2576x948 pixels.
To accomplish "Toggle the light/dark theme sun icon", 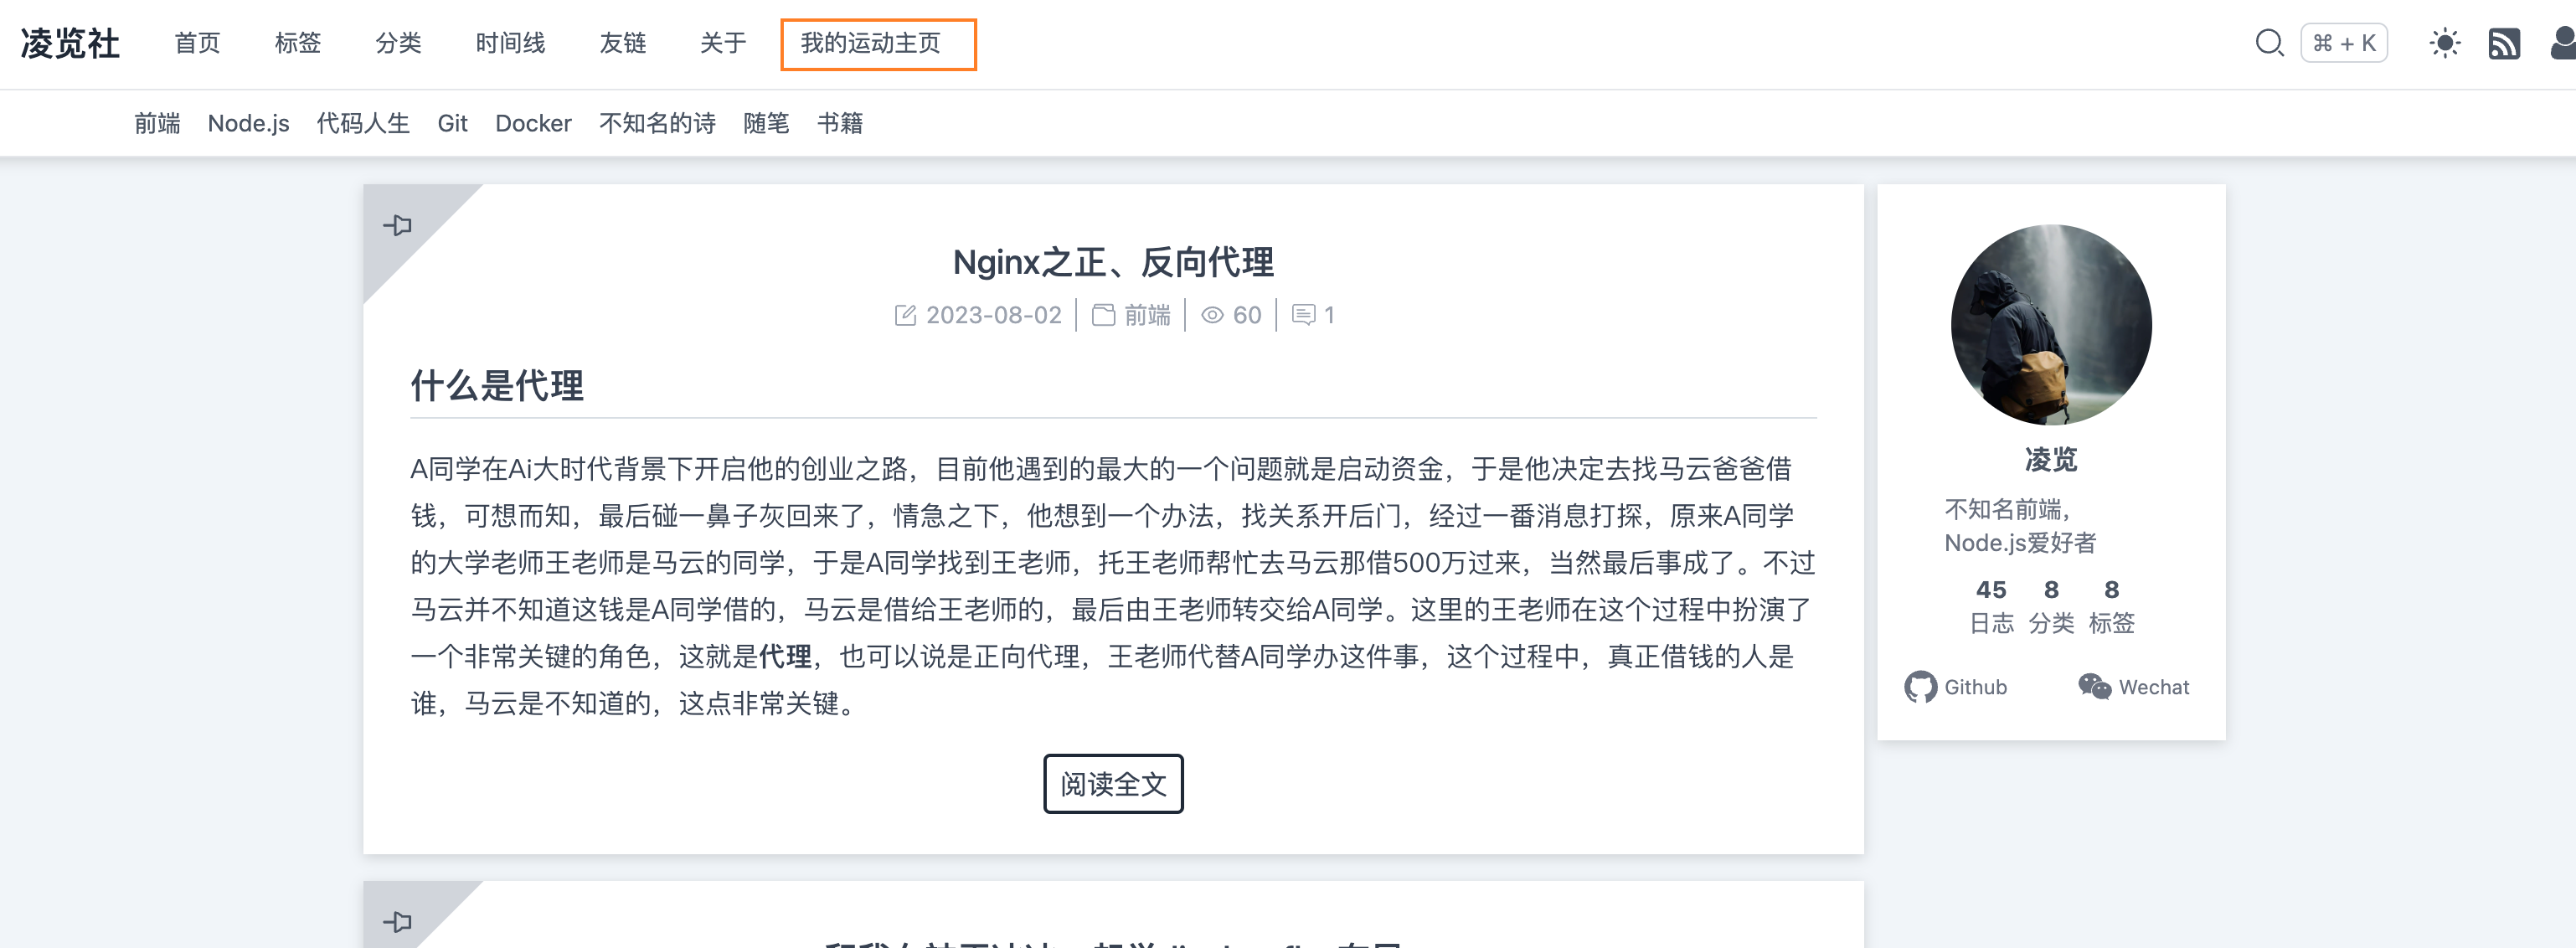I will pos(2444,43).
